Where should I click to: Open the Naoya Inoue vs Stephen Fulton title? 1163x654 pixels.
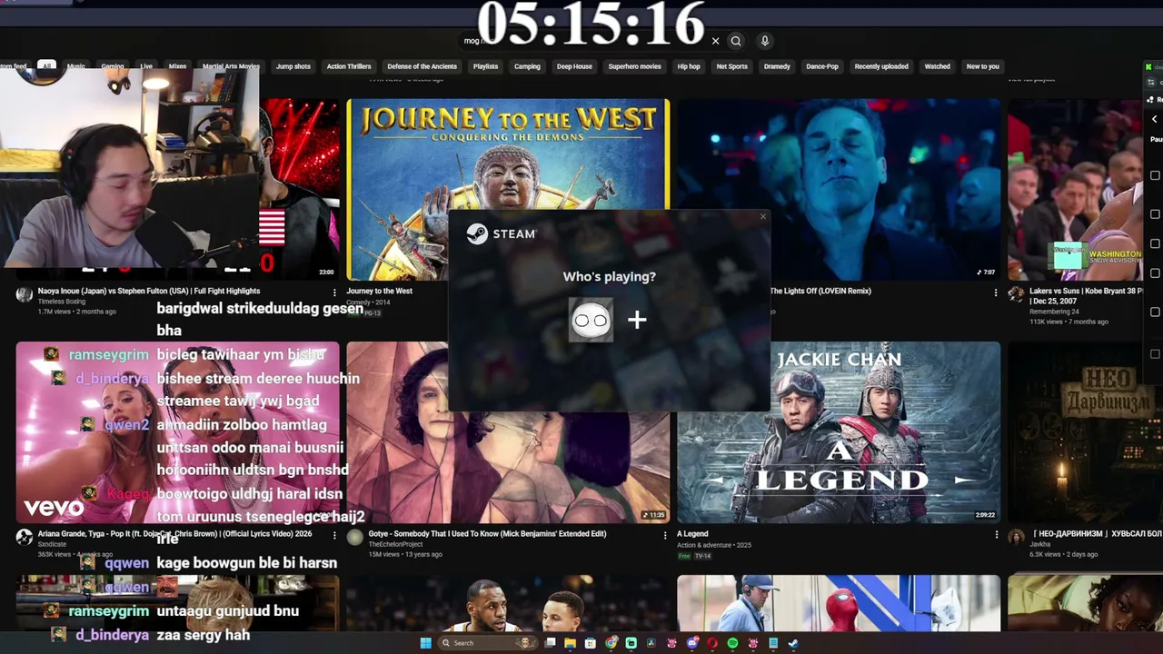149,292
